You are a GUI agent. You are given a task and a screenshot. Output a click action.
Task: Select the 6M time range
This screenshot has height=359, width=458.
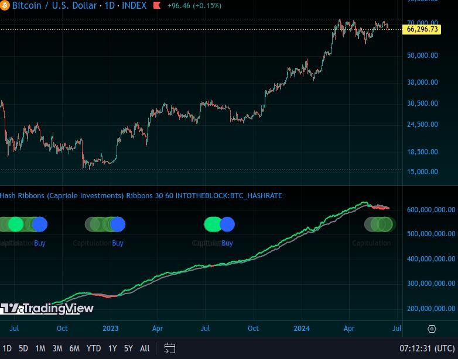click(x=74, y=348)
